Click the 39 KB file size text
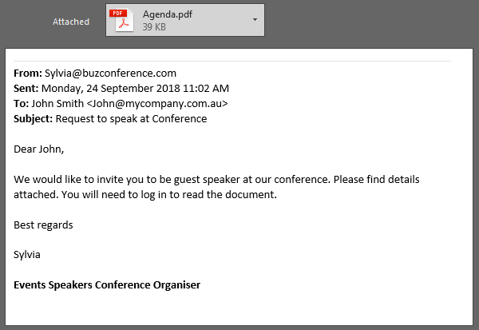Screen dimensions: 479x330 click(155, 27)
